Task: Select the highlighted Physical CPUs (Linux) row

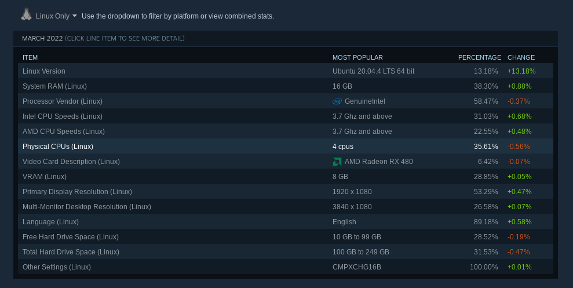Action: point(286,146)
